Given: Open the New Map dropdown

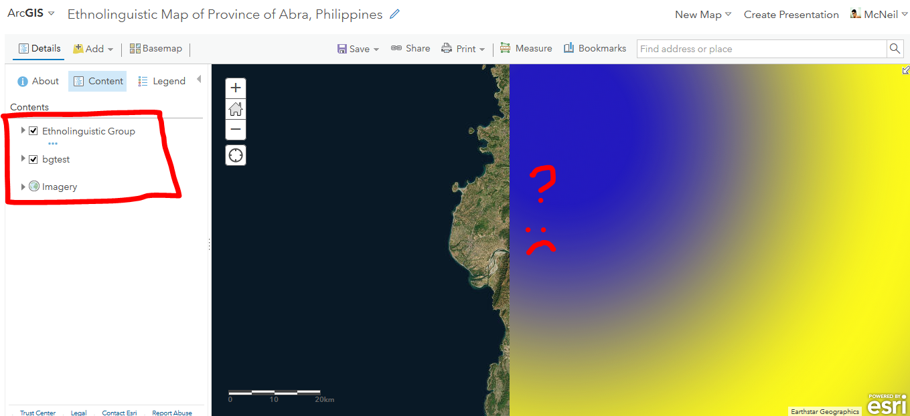Looking at the screenshot, I should pyautogui.click(x=703, y=15).
